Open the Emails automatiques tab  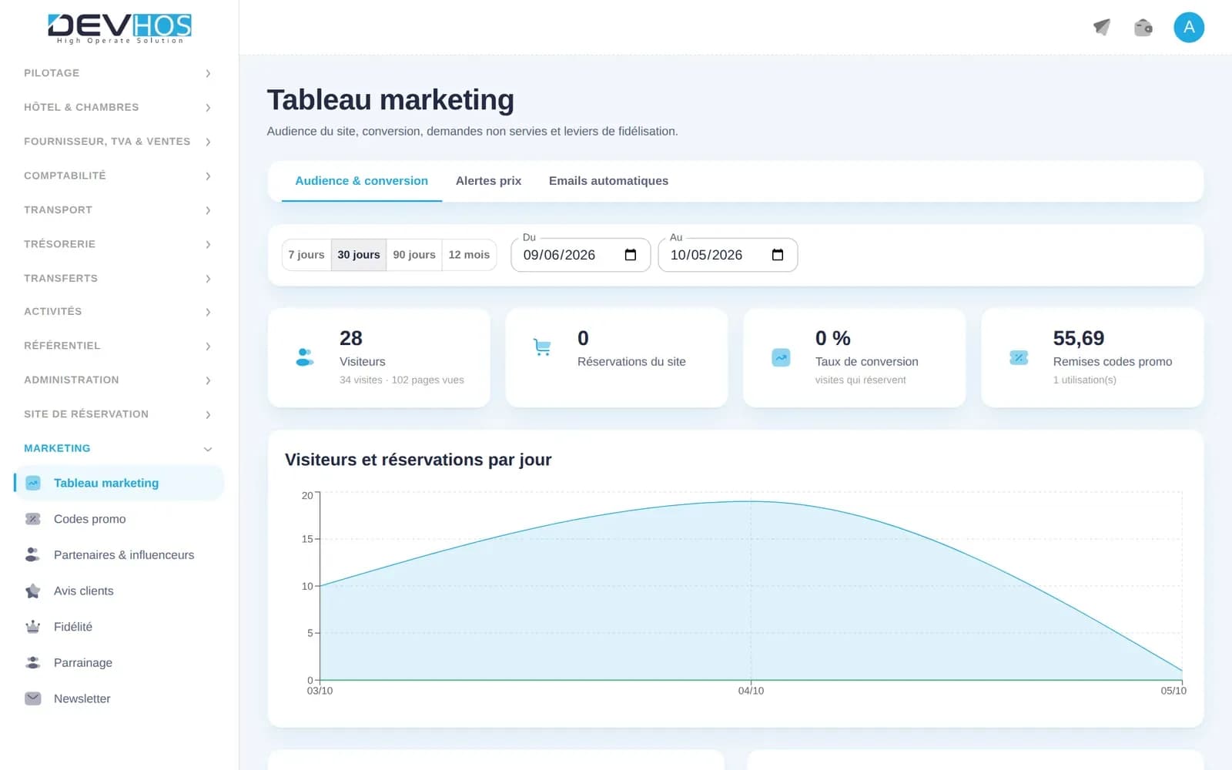pos(608,181)
